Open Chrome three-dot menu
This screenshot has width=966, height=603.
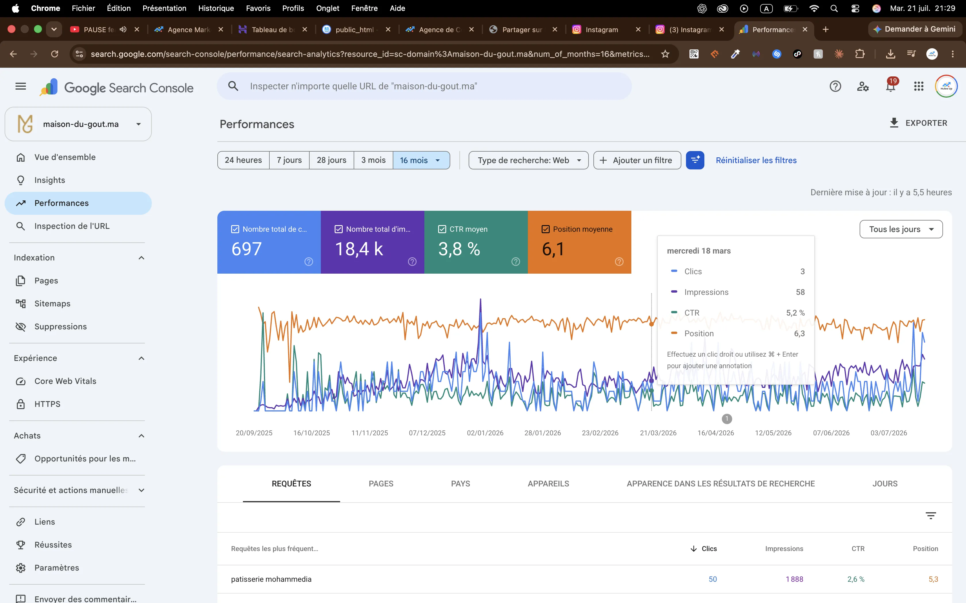952,54
